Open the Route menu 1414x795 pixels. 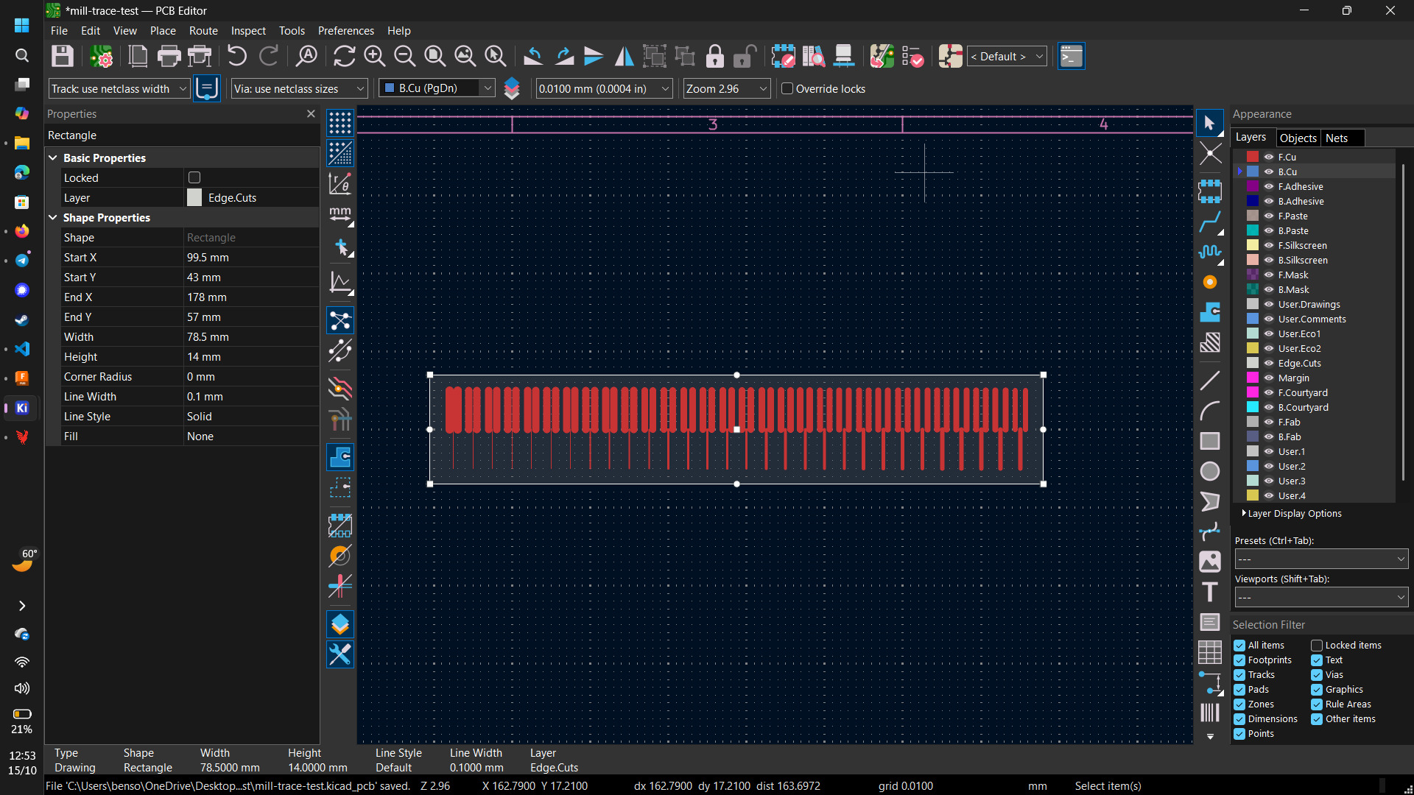pos(203,30)
